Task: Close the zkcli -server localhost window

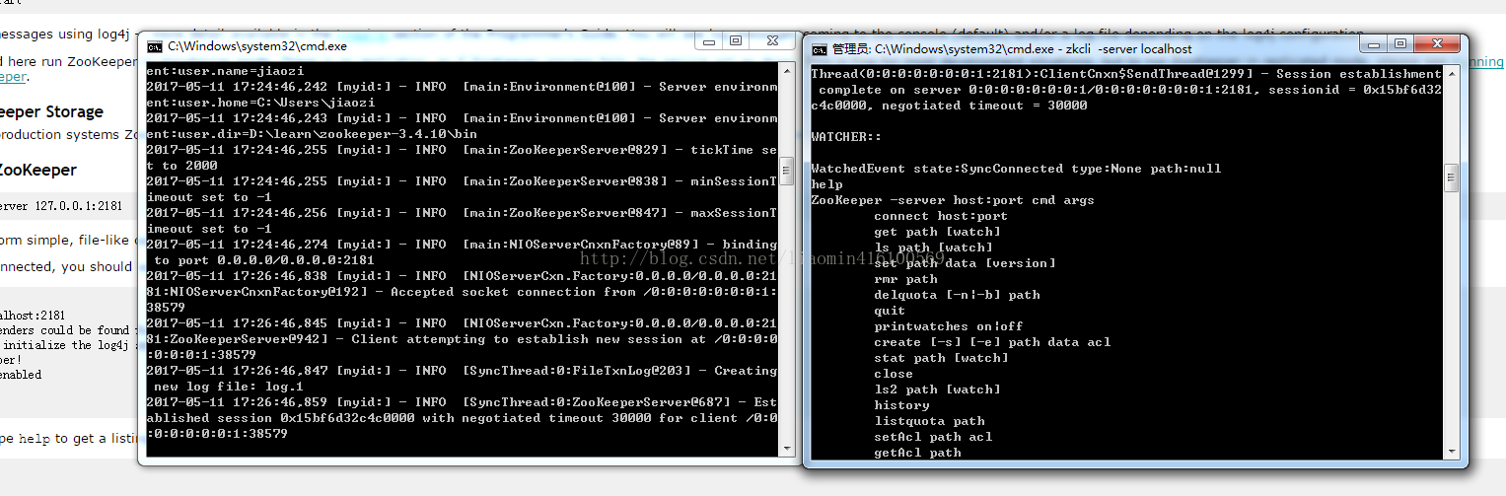Action: [x=1435, y=43]
